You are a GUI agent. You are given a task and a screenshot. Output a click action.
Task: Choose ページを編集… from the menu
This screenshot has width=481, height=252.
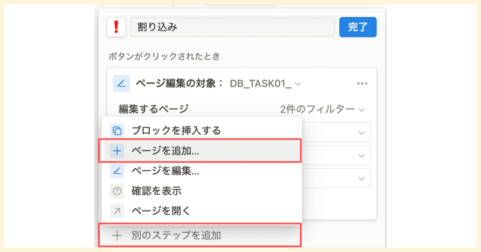(201, 171)
